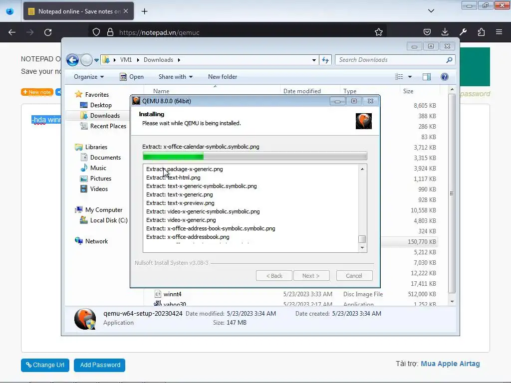Open Videos library
The height and width of the screenshot is (383, 511).
pyautogui.click(x=94, y=189)
